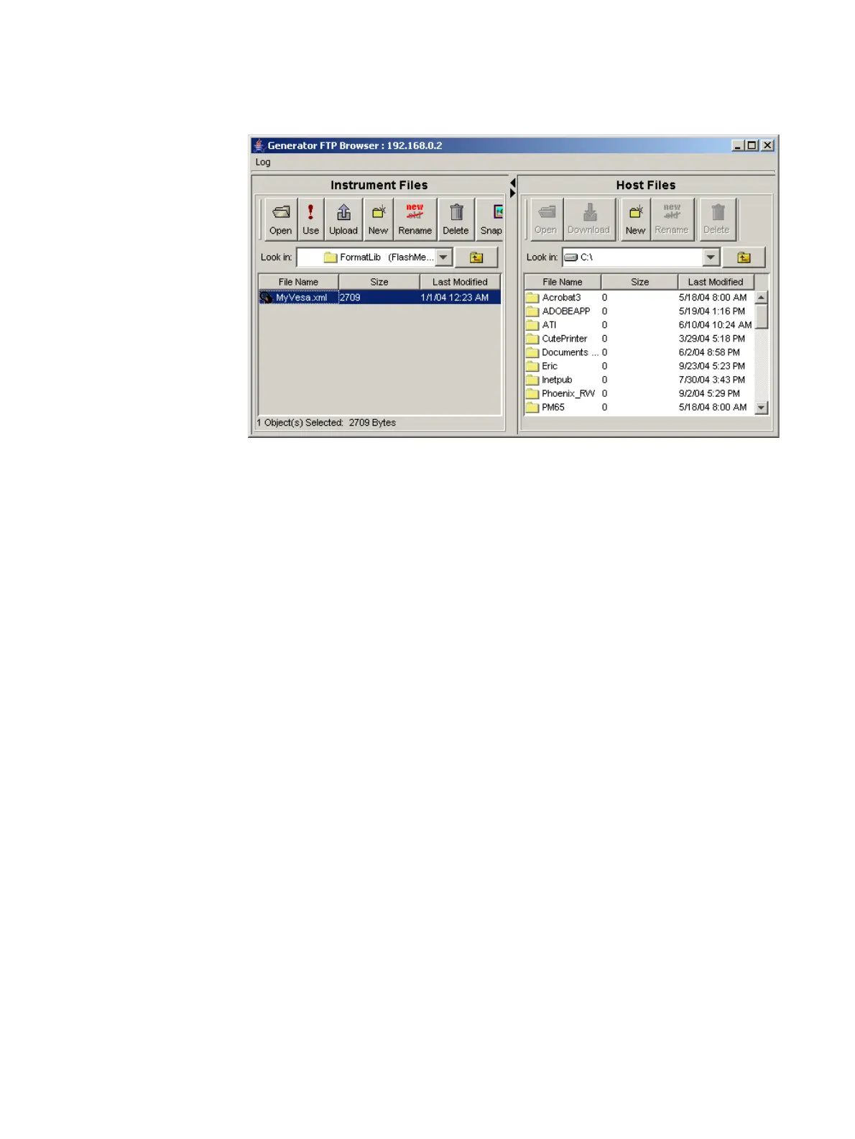Click the Download button in Host Files
855x1139 pixels.
(x=589, y=219)
